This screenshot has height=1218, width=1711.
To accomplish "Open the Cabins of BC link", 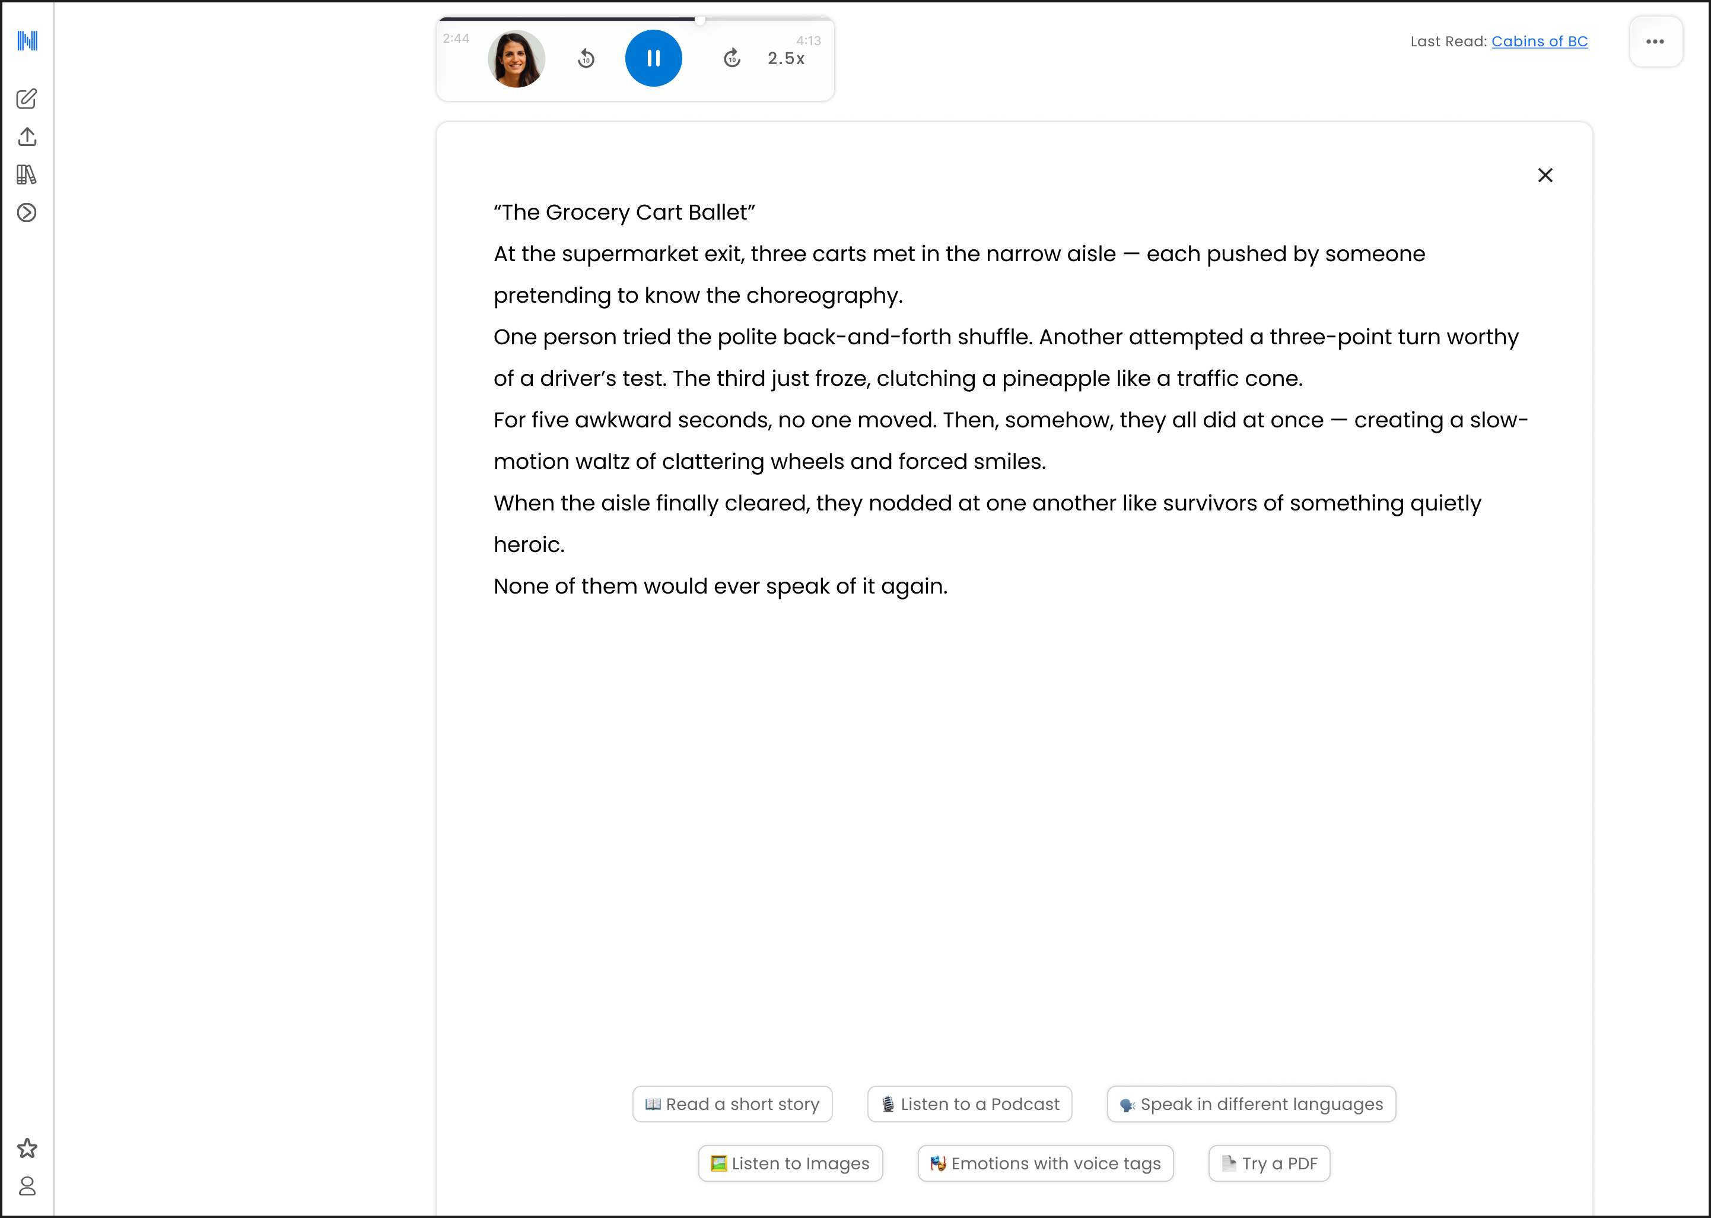I will coord(1540,42).
